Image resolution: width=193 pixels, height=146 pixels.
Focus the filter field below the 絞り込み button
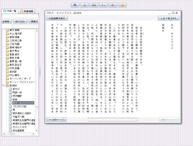[25, 27]
